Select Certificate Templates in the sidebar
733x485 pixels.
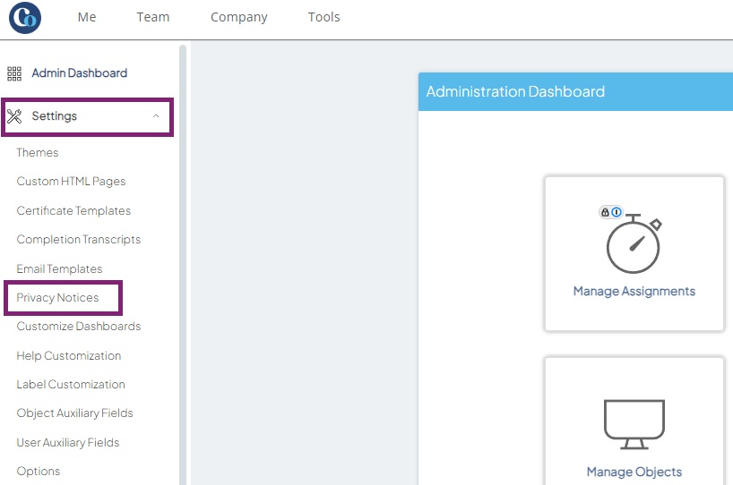pyautogui.click(x=73, y=211)
